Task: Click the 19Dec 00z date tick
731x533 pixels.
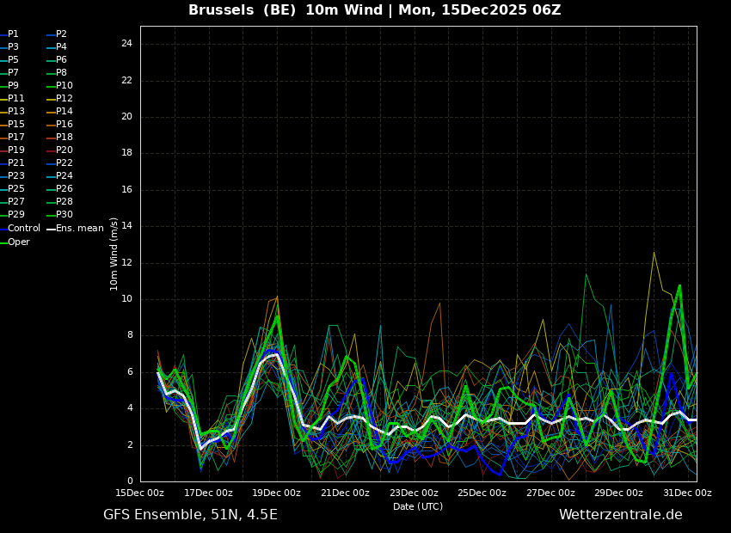Action: pyautogui.click(x=277, y=493)
